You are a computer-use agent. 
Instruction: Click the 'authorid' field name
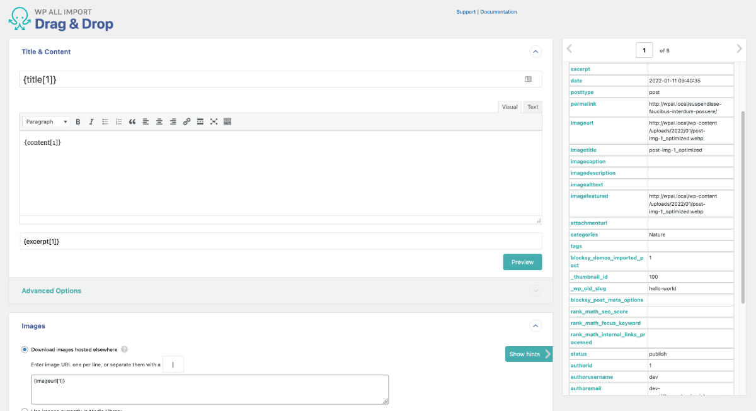click(x=581, y=365)
